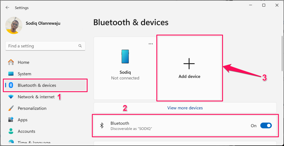Image resolution: width=284 pixels, height=146 pixels.
Task: Select Accounts in the sidebar
Action: tap(26, 131)
